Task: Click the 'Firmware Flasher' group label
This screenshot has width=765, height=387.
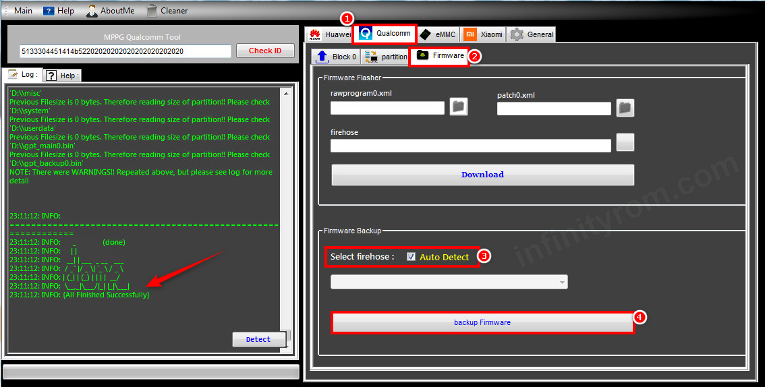Action: coord(353,78)
